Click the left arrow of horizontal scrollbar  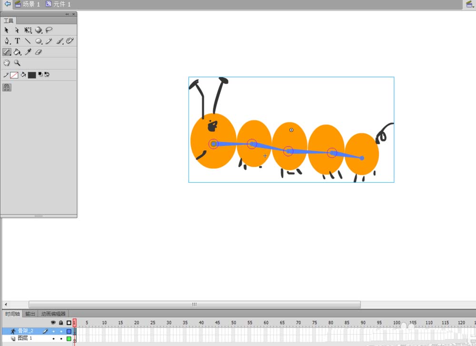tap(6, 305)
